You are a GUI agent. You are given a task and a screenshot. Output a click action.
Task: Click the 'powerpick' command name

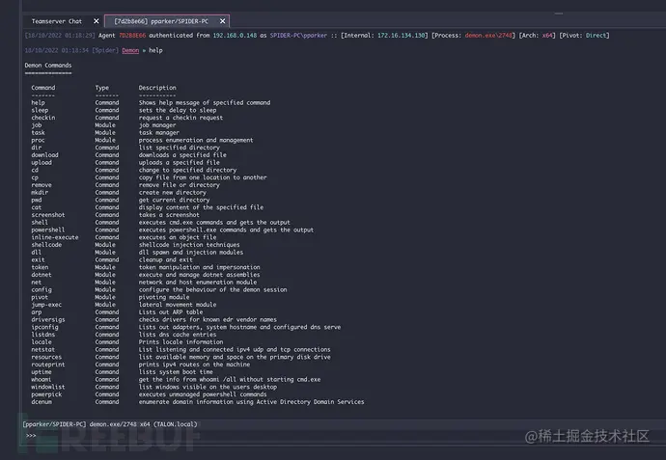tap(46, 394)
